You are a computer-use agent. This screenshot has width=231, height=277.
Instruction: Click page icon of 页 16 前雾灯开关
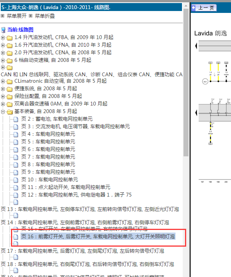pyautogui.click(x=16, y=237)
